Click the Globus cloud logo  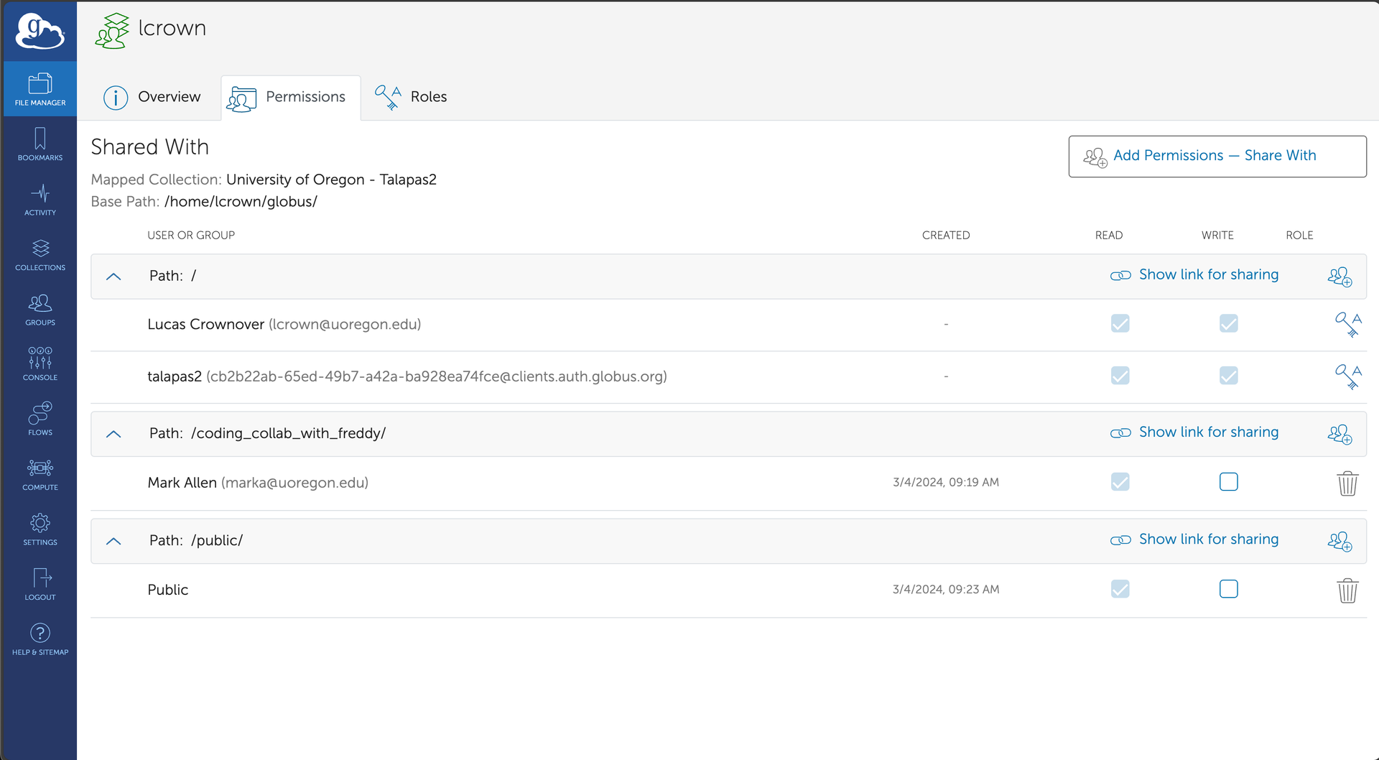40,31
